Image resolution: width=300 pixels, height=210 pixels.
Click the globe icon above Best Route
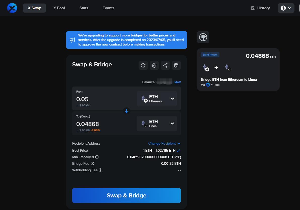coord(203,37)
